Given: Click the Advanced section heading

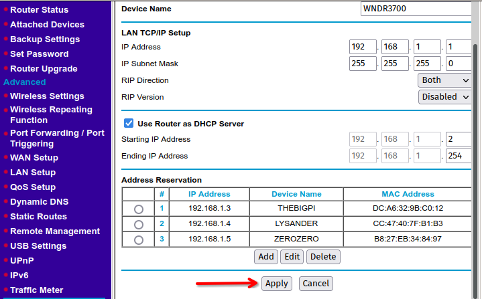Looking at the screenshot, I should 25,82.
